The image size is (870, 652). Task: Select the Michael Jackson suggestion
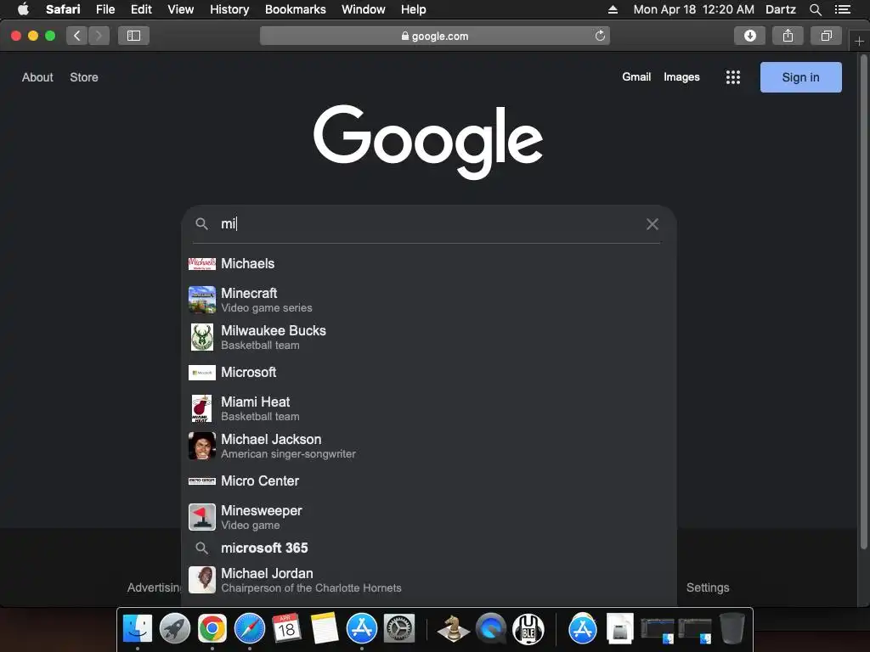coord(429,446)
